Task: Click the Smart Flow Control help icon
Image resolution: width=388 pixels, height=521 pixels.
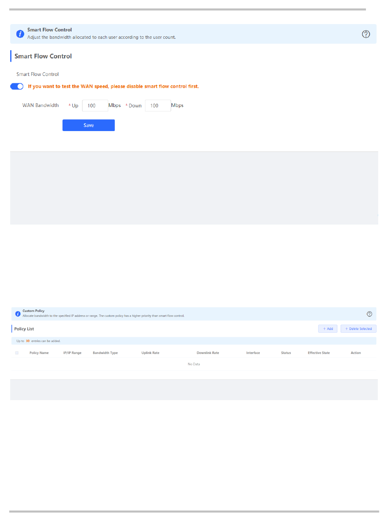Action: (x=366, y=34)
